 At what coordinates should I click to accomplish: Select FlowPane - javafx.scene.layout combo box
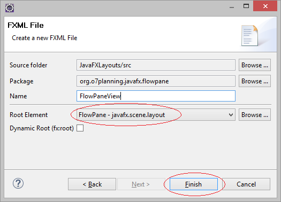click(x=156, y=115)
